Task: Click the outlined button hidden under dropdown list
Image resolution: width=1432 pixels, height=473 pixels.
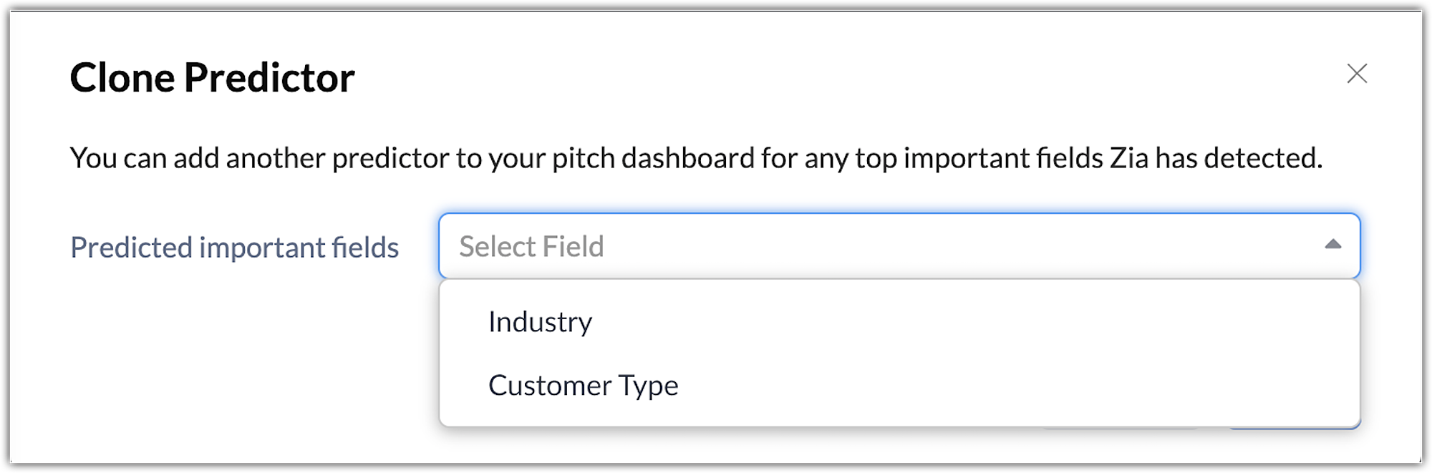Action: pyautogui.click(x=1119, y=428)
